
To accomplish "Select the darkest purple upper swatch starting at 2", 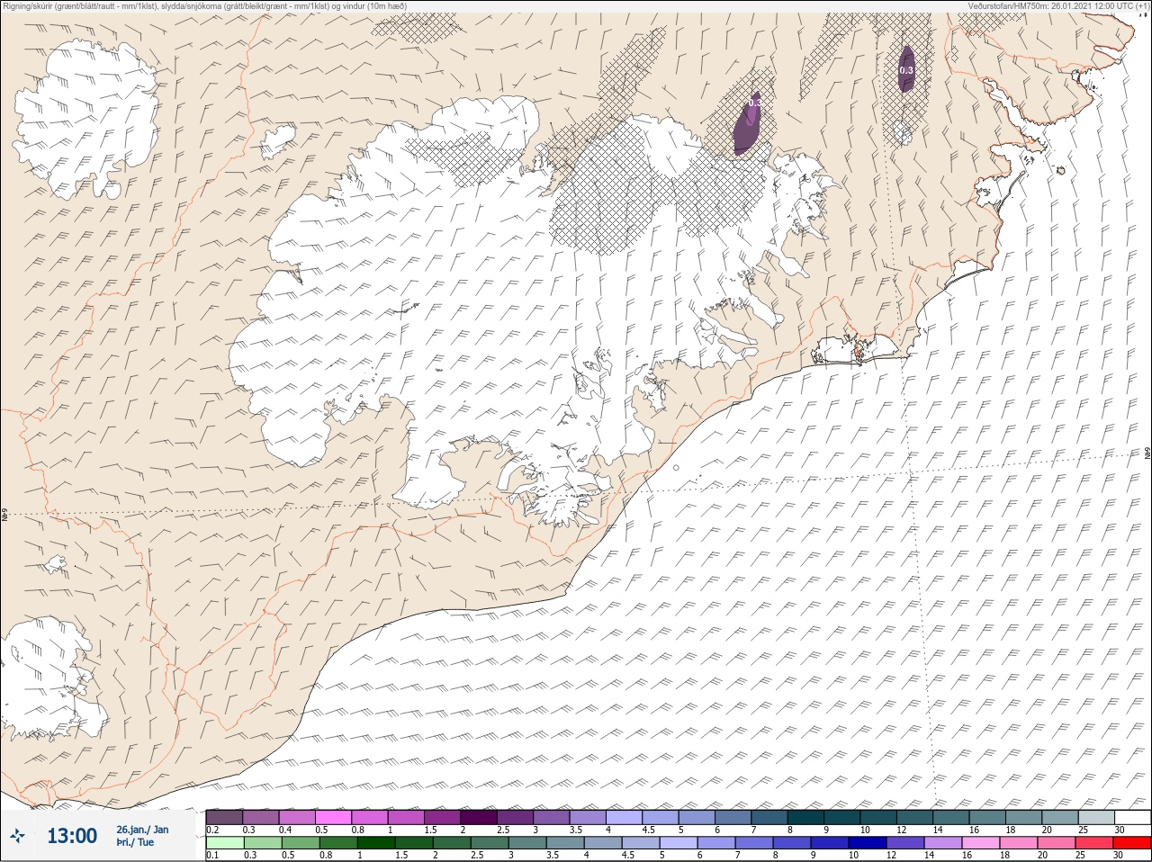I will (479, 817).
